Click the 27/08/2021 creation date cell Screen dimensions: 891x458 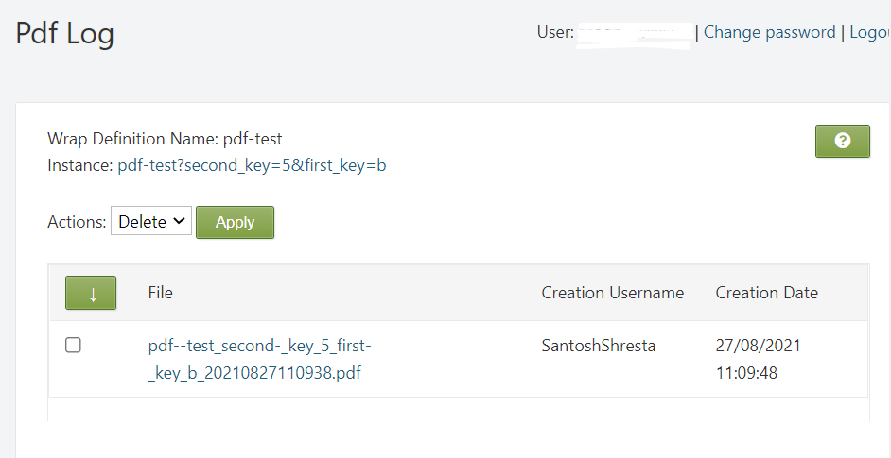tap(758, 346)
